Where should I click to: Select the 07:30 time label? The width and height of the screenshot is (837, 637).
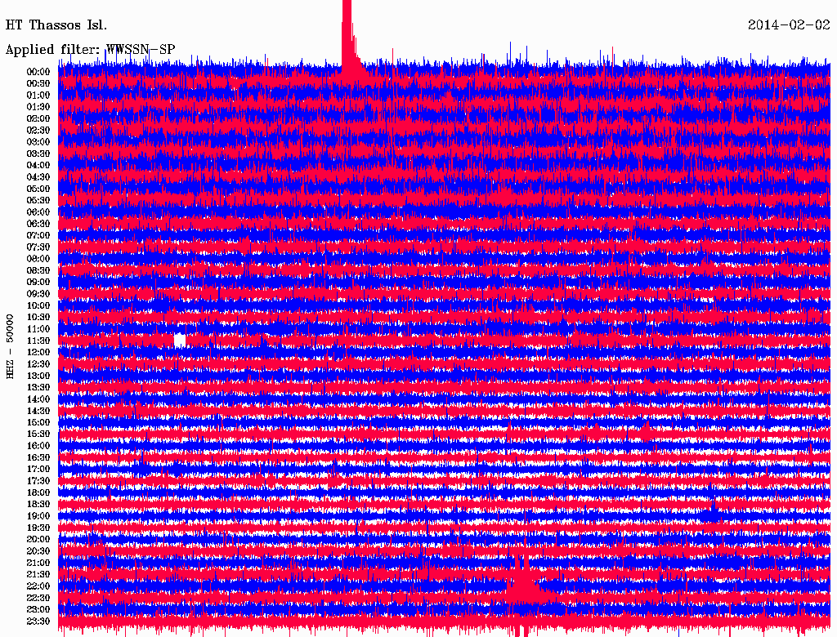(38, 247)
